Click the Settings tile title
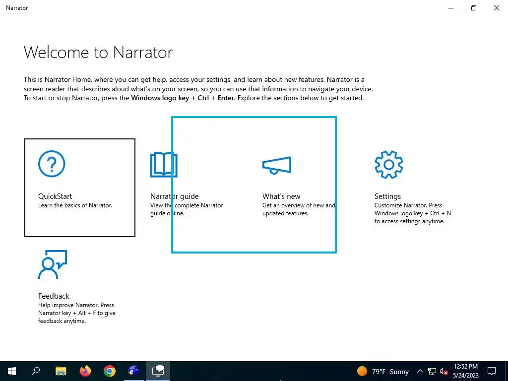Viewport: 508px width, 381px height. tap(387, 196)
